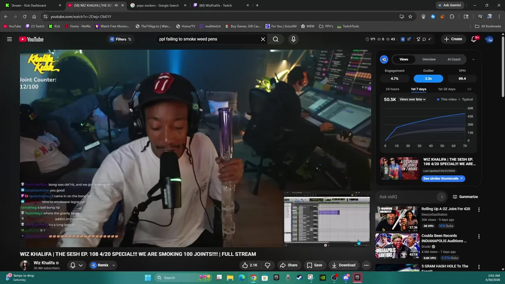The height and width of the screenshot is (284, 505).
Task: Open Views over time dropdown
Action: coord(412,99)
